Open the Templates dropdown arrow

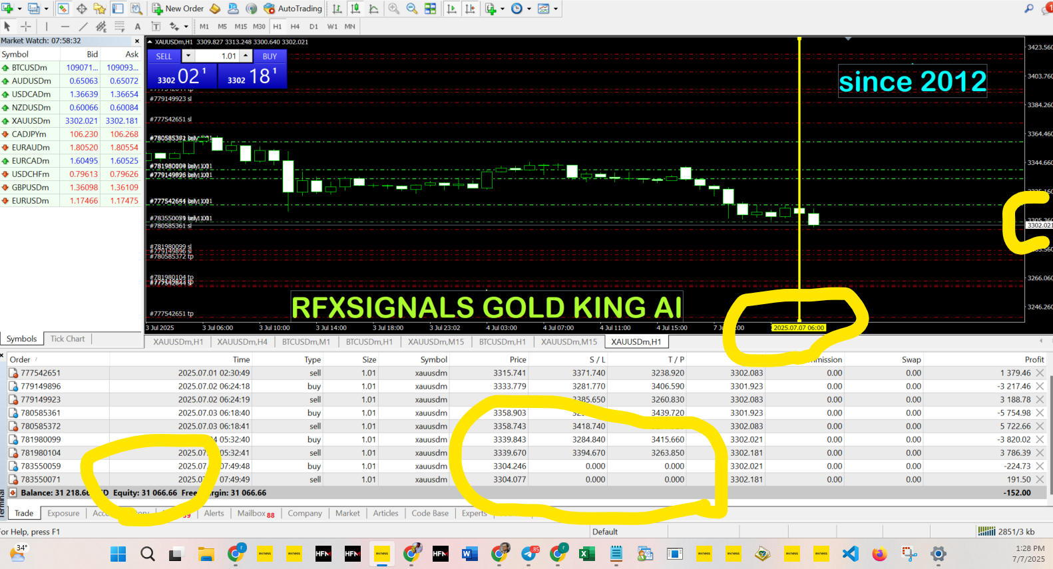pyautogui.click(x=556, y=9)
